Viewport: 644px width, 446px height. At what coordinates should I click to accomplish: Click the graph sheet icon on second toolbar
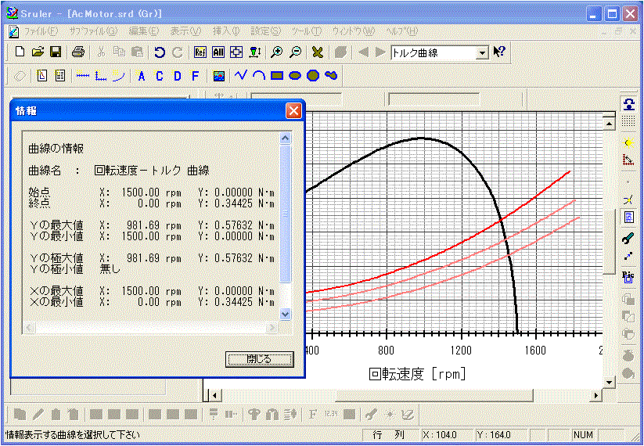coord(42,76)
